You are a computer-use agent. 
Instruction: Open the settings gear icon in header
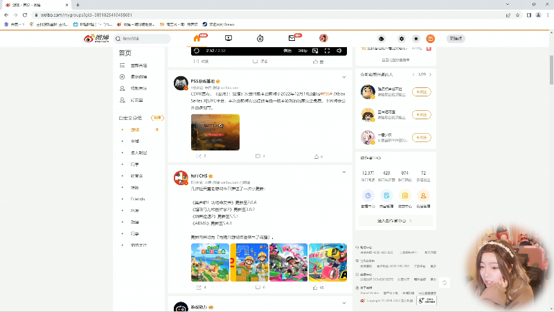[402, 39]
